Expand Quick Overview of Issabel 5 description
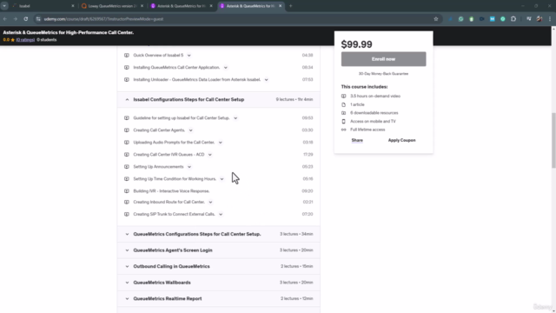The width and height of the screenshot is (556, 313). tap(189, 56)
